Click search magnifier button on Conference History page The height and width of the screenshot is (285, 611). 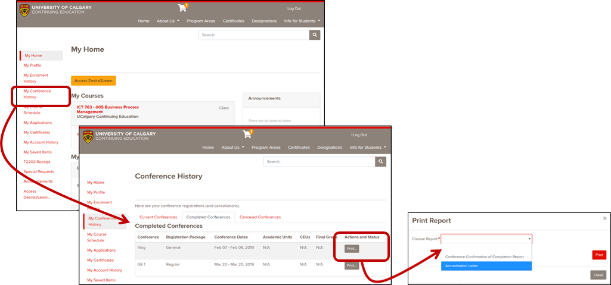380,161
